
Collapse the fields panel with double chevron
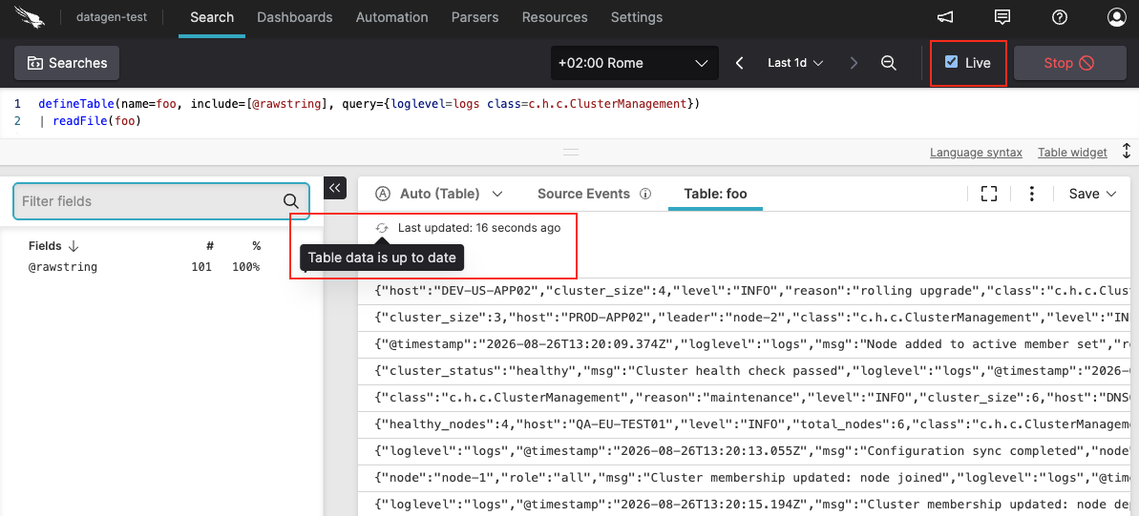[x=335, y=188]
